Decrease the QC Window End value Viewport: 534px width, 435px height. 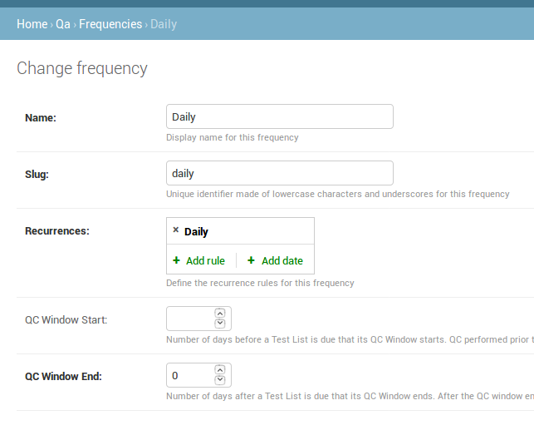tap(220, 380)
